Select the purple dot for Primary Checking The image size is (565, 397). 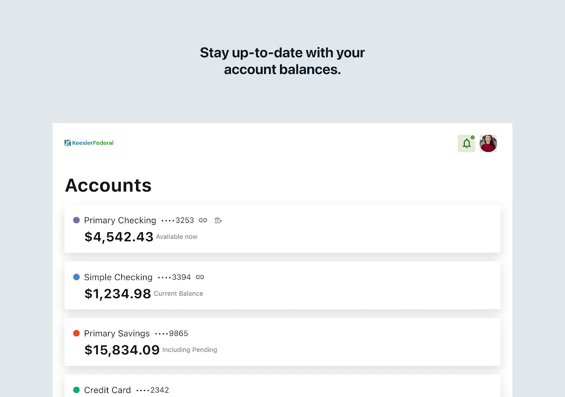coord(76,220)
